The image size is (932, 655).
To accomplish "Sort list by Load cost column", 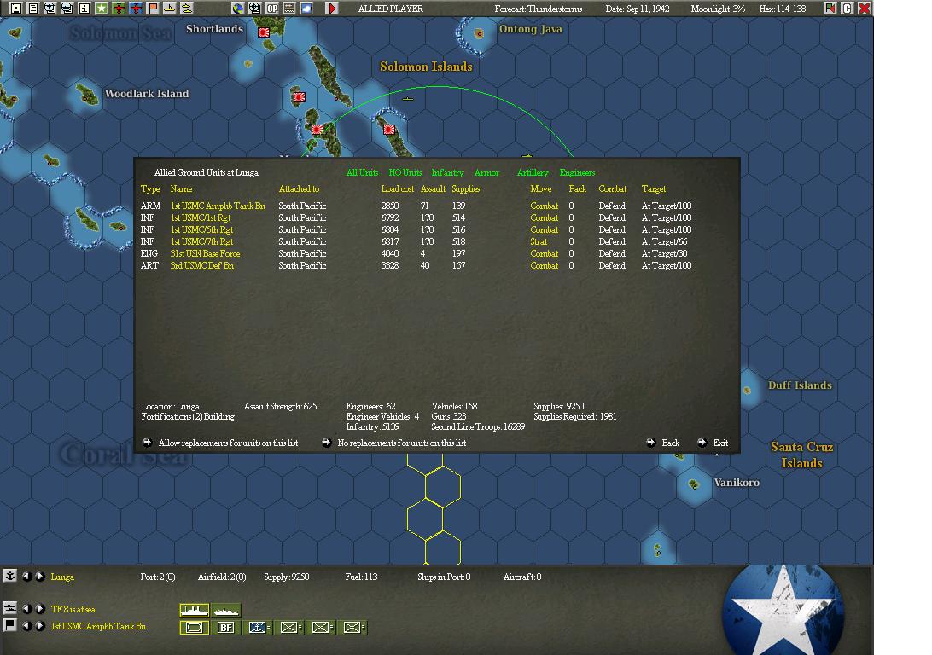I will [397, 188].
